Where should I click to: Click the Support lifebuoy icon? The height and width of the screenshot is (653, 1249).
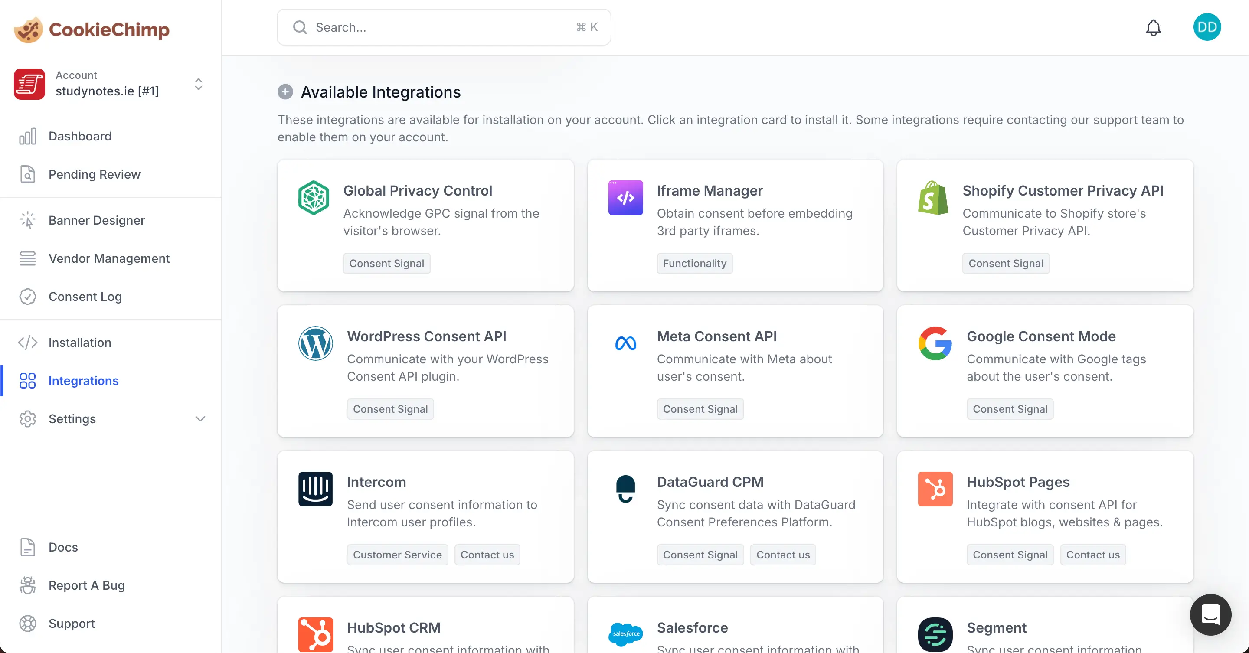tap(28, 624)
